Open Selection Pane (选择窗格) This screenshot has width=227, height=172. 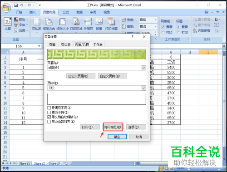[x=202, y=31]
